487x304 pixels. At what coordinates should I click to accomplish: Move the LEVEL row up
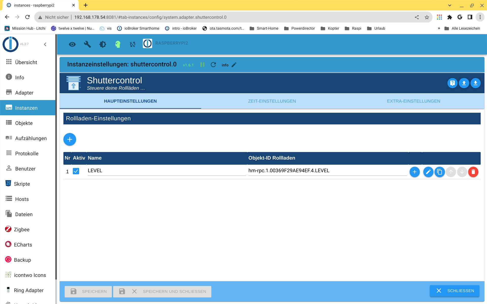click(x=451, y=172)
